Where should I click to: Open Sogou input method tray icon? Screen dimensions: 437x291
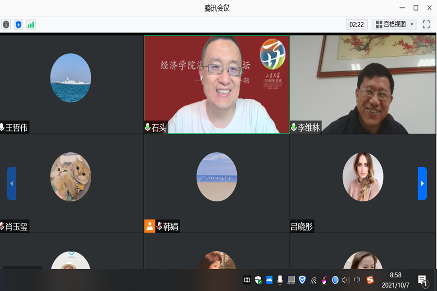pyautogui.click(x=370, y=280)
